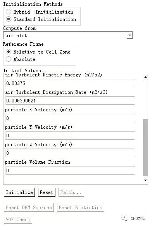Viewport: 150px width, 225px height.
Task: Focus the air Turbulent Dissipation Rate field
Action: pos(70,100)
